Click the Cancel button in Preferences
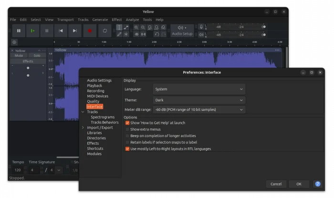 click(x=276, y=184)
